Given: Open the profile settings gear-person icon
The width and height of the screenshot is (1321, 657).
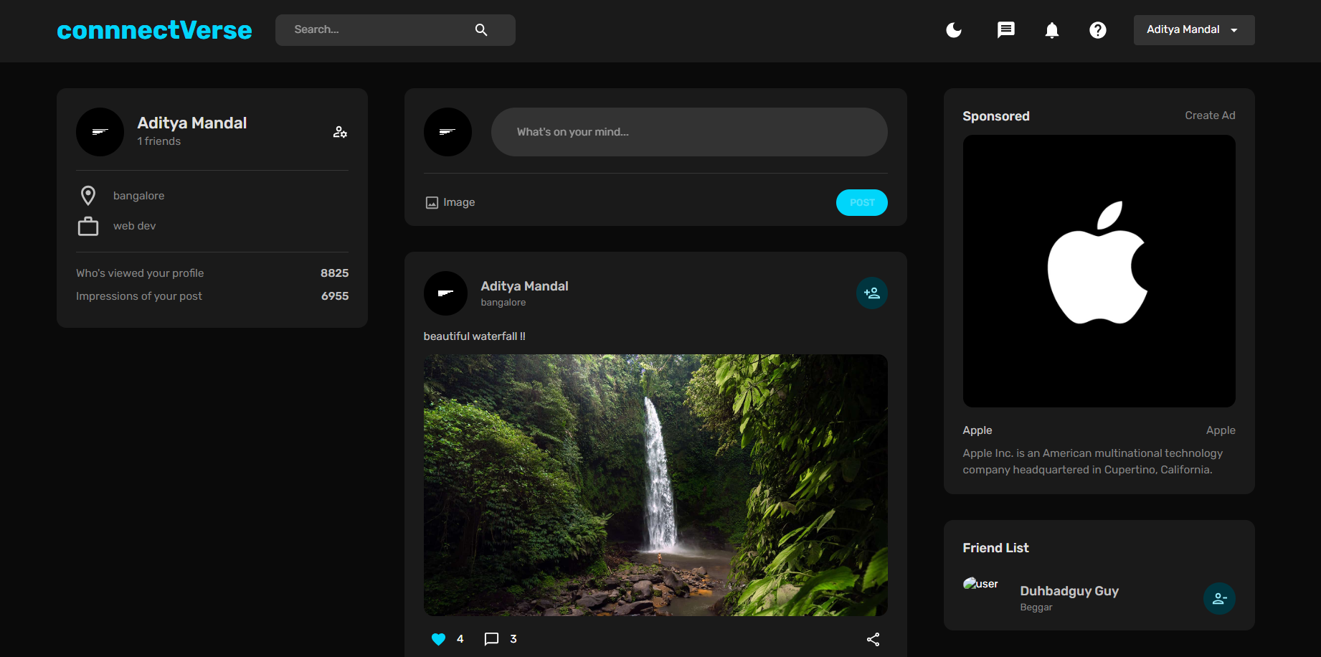Looking at the screenshot, I should click(x=339, y=132).
